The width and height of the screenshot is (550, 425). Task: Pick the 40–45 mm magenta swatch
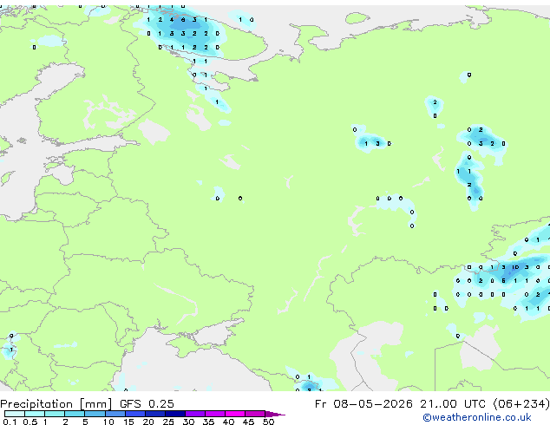(235, 414)
